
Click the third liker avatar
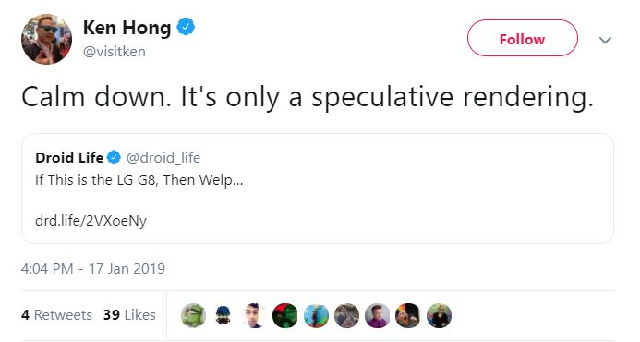254,315
